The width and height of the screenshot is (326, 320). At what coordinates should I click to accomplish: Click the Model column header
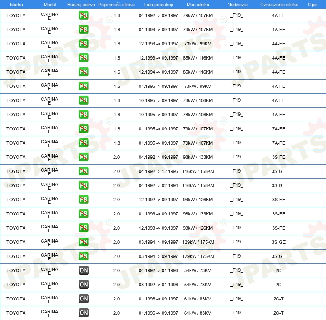tap(50, 5)
